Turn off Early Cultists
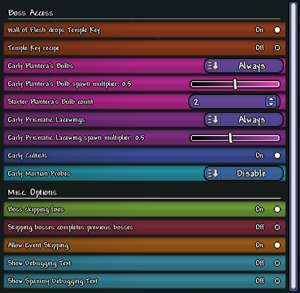 point(277,156)
